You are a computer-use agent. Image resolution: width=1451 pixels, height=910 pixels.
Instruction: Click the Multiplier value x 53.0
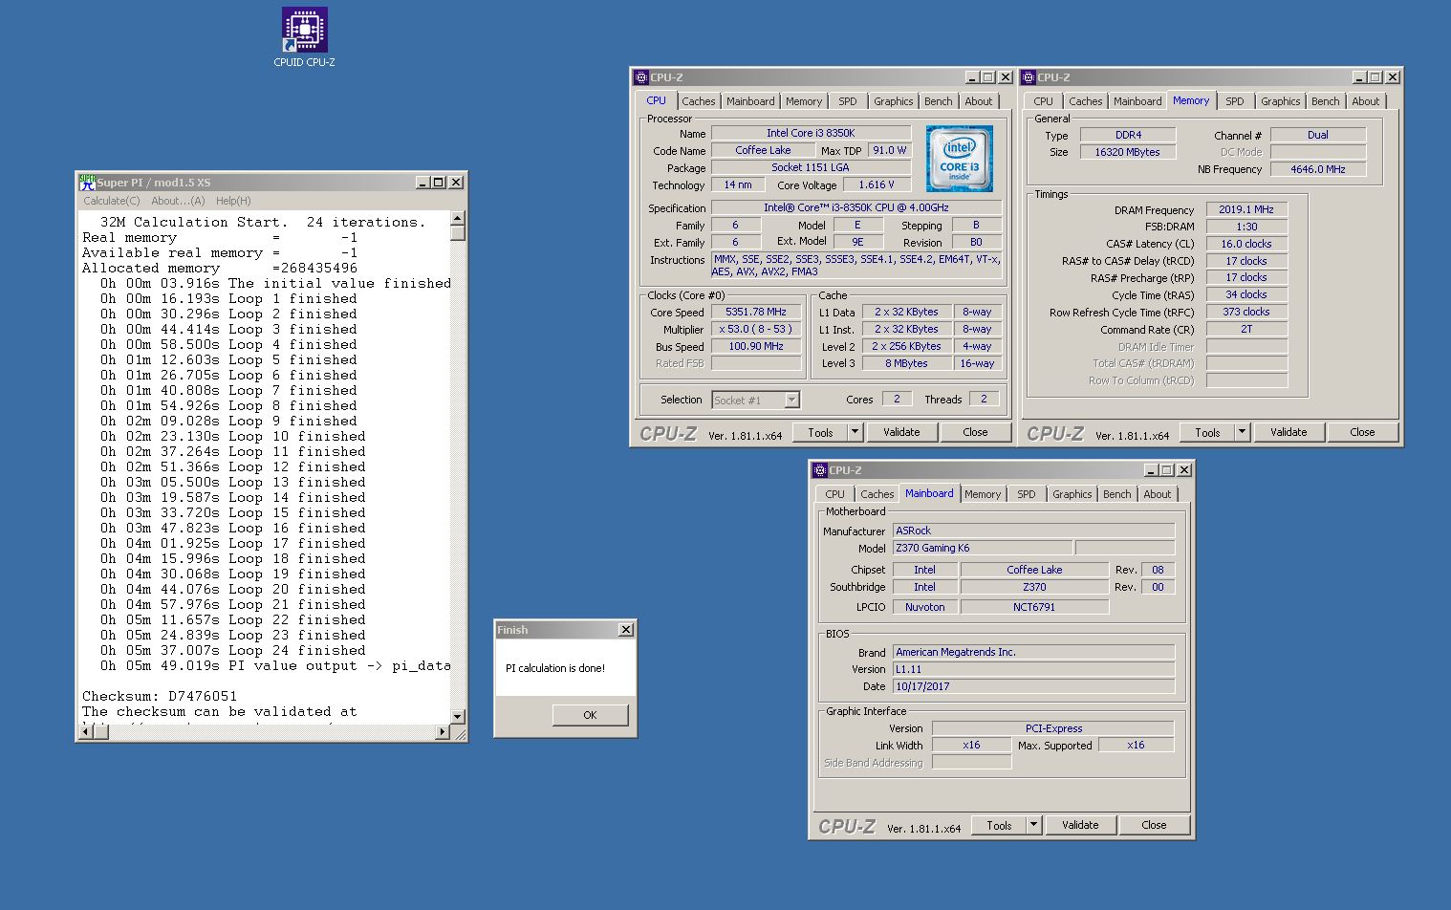[756, 329]
